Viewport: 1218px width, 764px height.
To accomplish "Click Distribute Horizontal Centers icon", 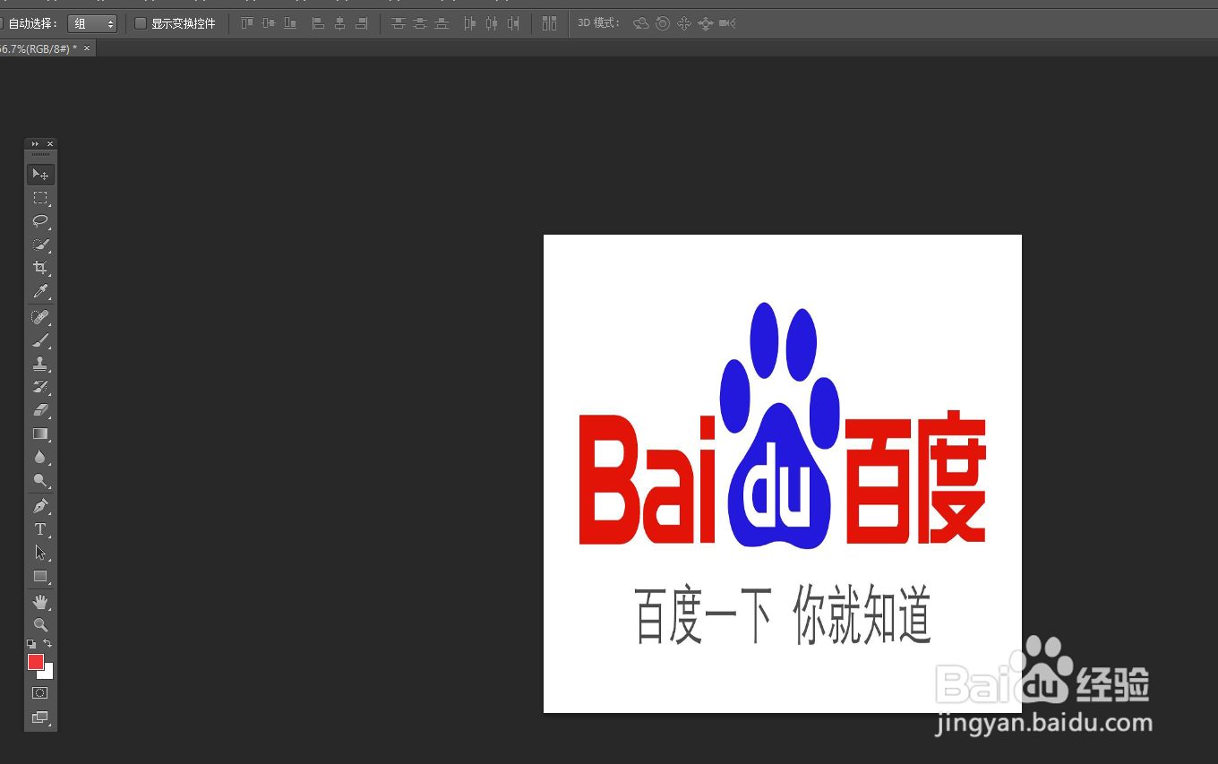I will [x=491, y=23].
